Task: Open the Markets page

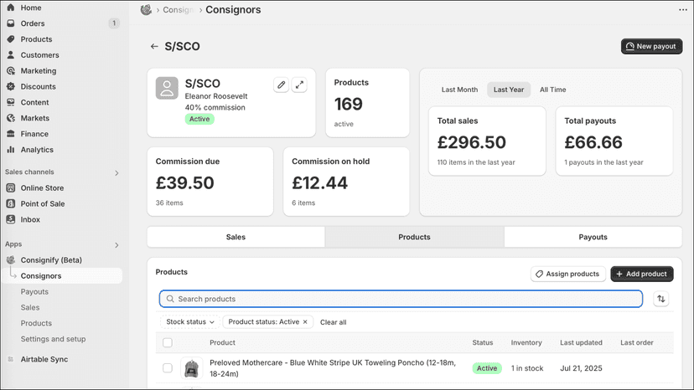Action: pyautogui.click(x=34, y=118)
